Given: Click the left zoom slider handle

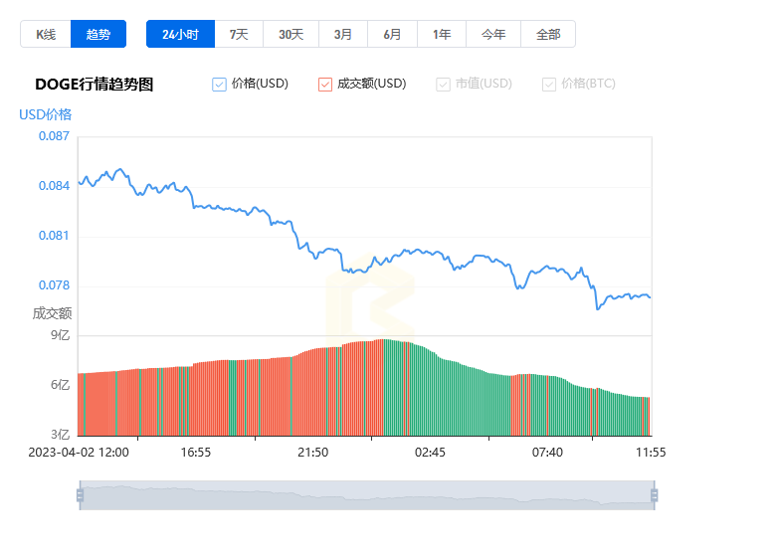Looking at the screenshot, I should 80,495.
